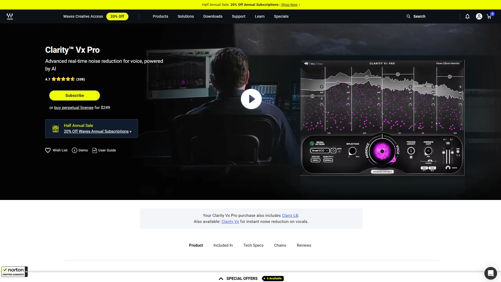Add to Wish List with the heart icon
This screenshot has height=282, width=501.
coord(48,150)
